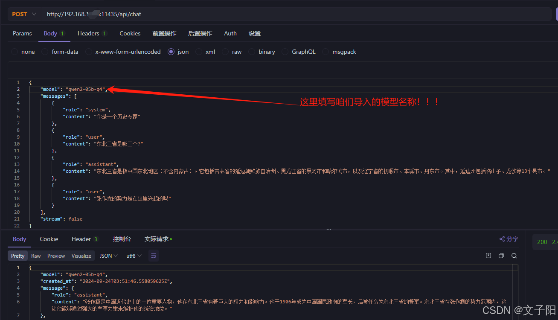The width and height of the screenshot is (558, 320).
Task: Click the 张作霖的势力是在这里兴起的吗 content line
Action: pyautogui.click(x=117, y=198)
